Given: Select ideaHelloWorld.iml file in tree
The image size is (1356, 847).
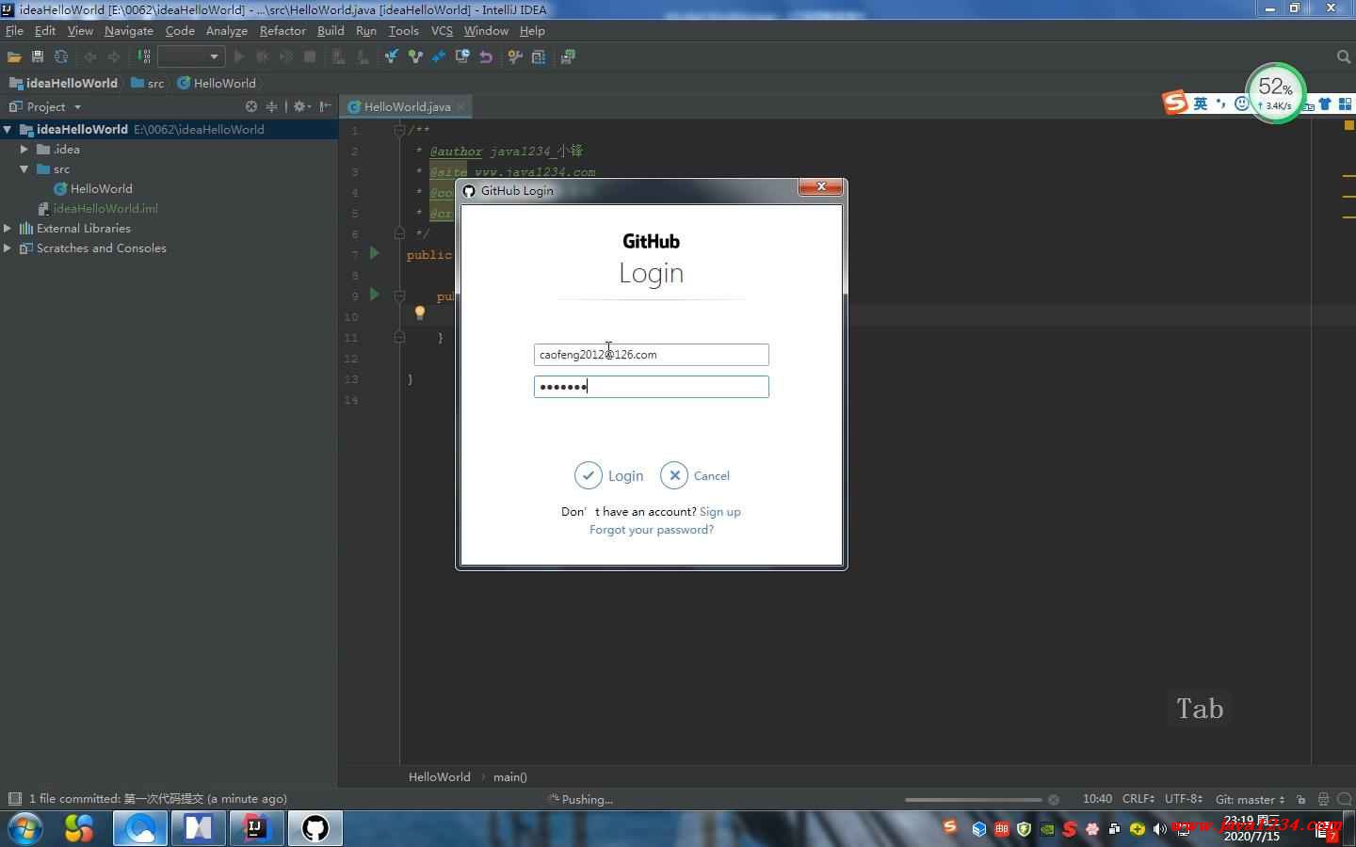Looking at the screenshot, I should [97, 209].
